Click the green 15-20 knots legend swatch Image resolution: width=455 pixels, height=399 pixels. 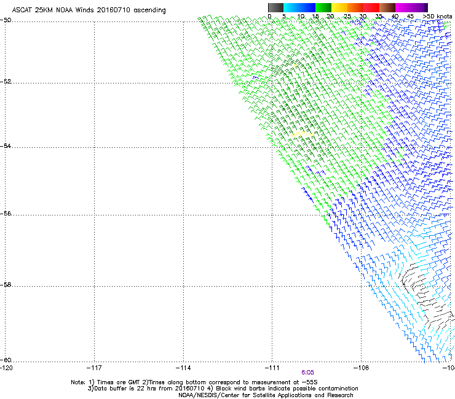coord(323,7)
